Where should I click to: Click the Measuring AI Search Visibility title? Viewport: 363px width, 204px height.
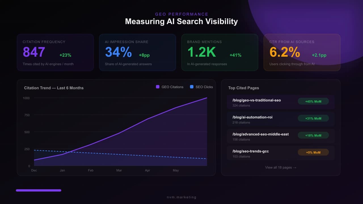coord(181,22)
